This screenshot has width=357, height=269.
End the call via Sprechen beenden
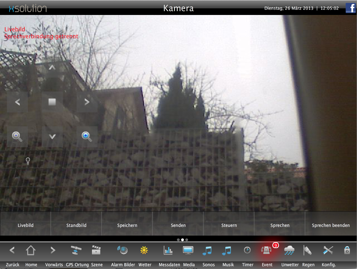coord(330,225)
